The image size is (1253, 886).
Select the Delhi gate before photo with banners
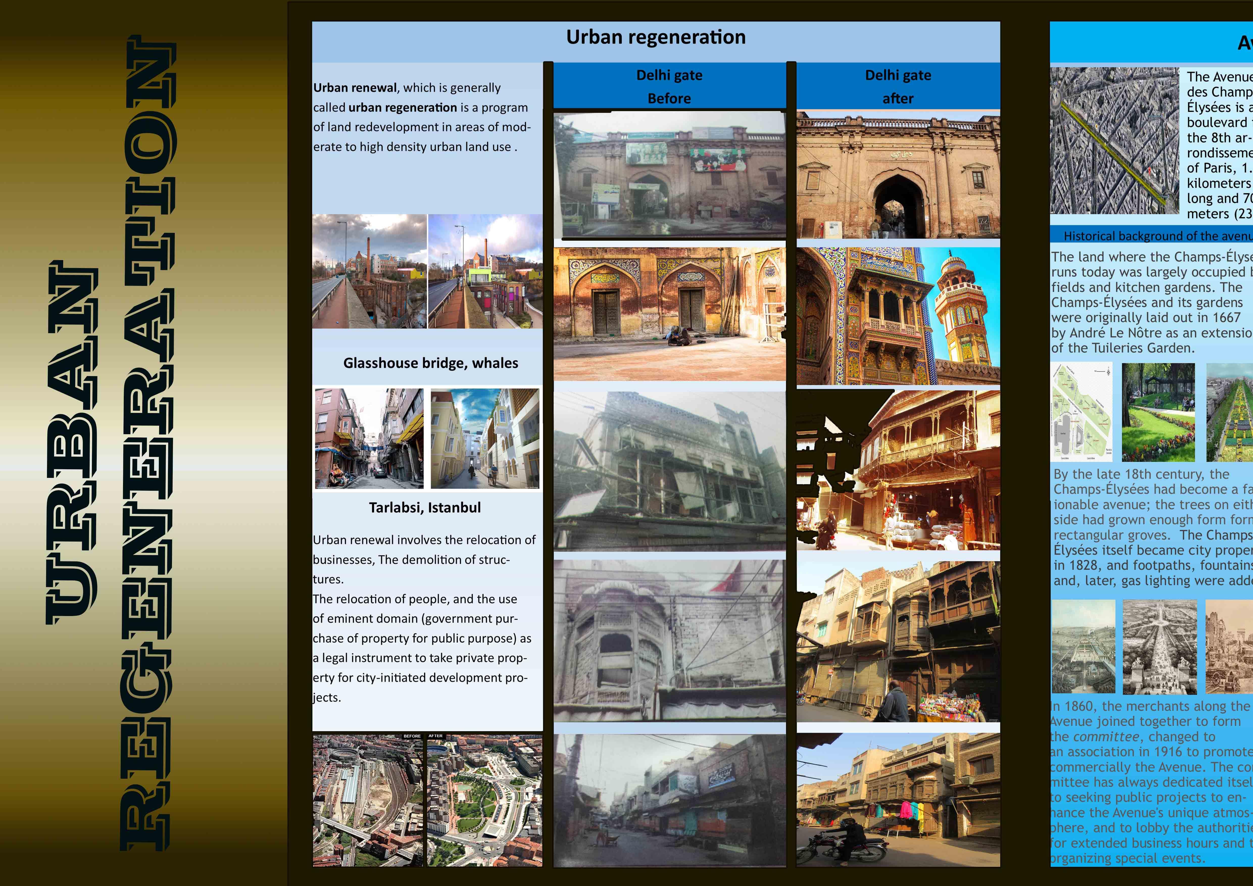click(670, 175)
